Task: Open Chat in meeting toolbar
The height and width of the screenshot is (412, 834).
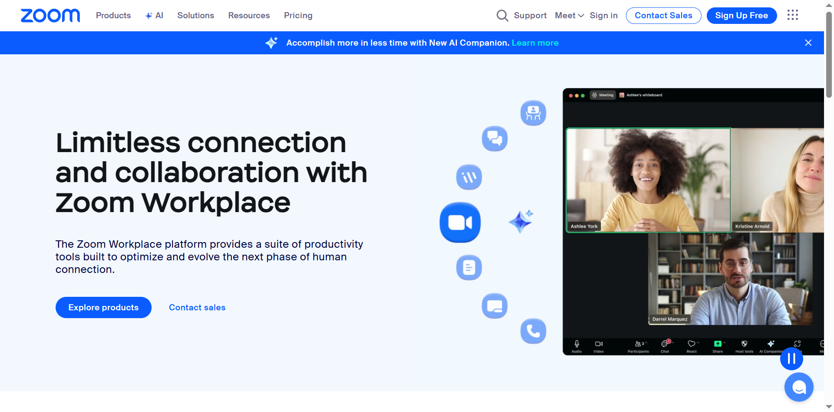Action: 665,346
